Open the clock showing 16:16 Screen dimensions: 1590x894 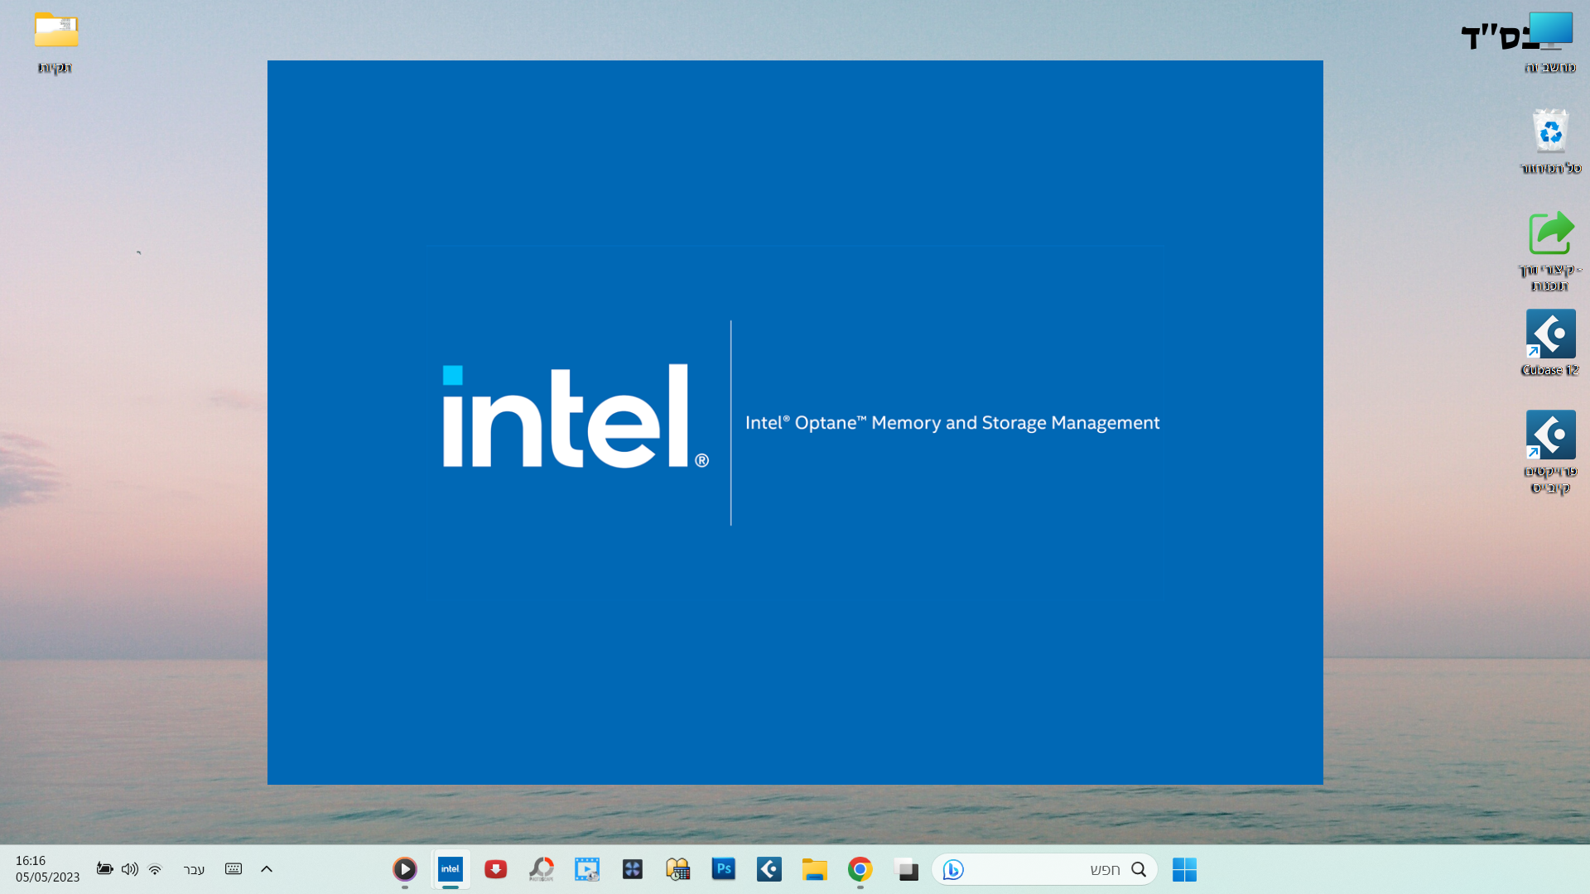[47, 869]
